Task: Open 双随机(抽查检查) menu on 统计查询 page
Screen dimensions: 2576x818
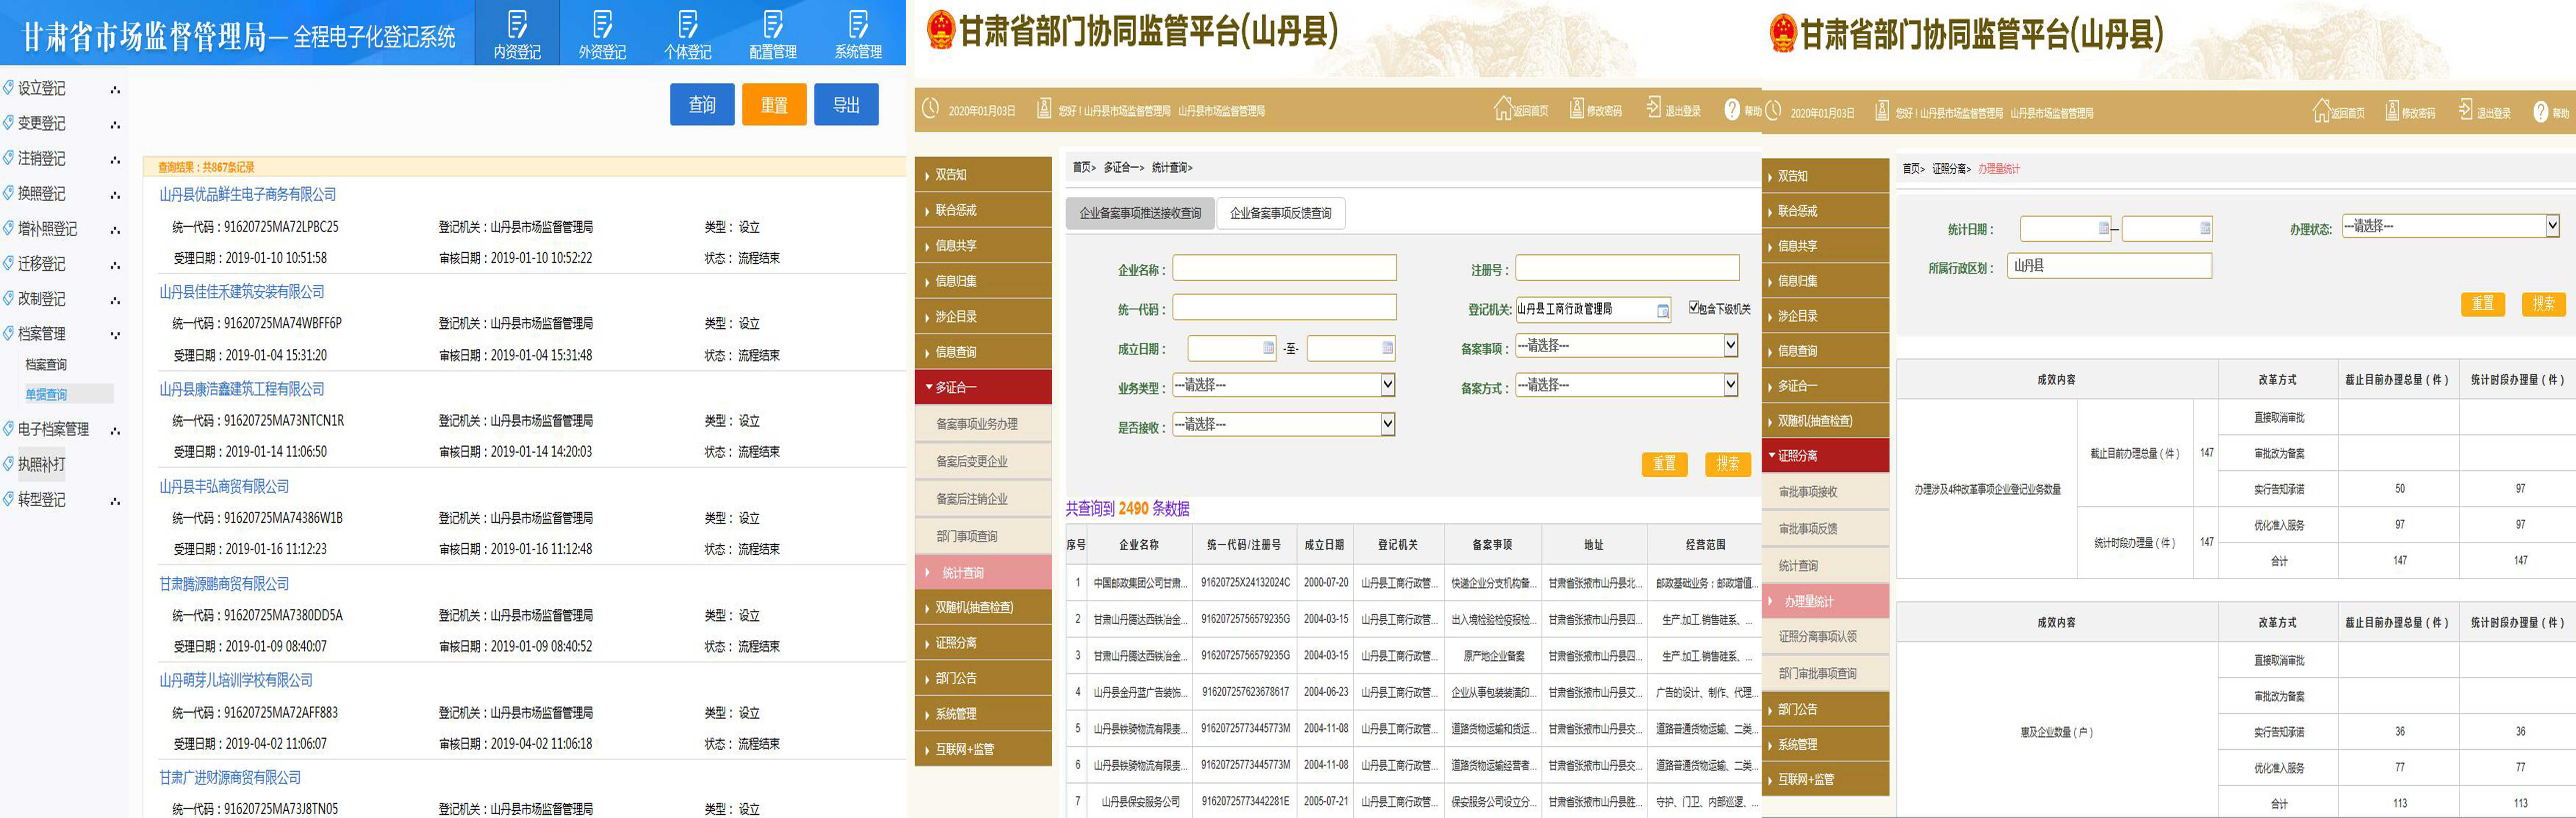Action: [983, 608]
